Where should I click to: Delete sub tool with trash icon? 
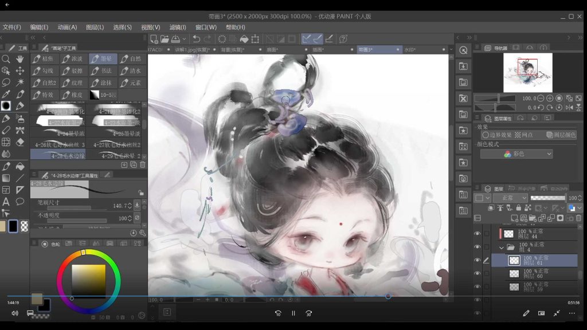coord(143,164)
